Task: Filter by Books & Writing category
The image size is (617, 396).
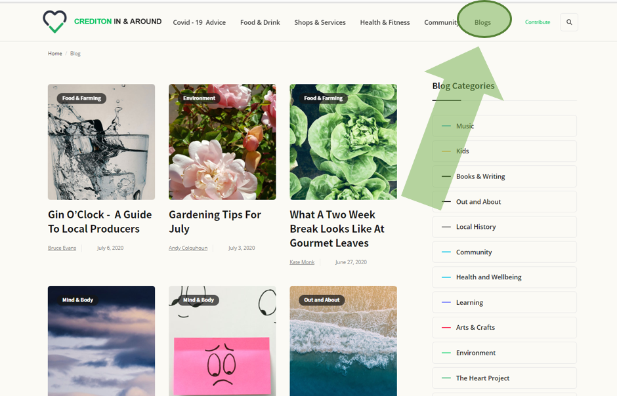Action: pos(505,176)
